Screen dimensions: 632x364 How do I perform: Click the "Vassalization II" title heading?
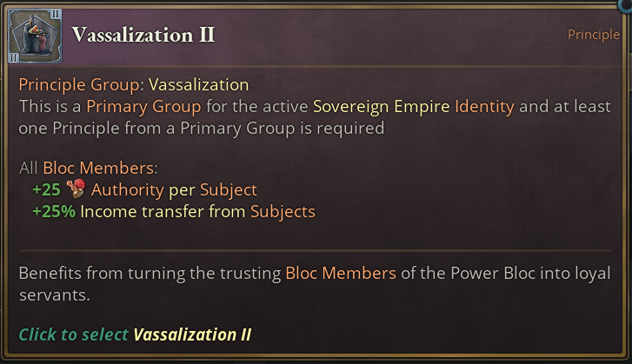coord(143,35)
